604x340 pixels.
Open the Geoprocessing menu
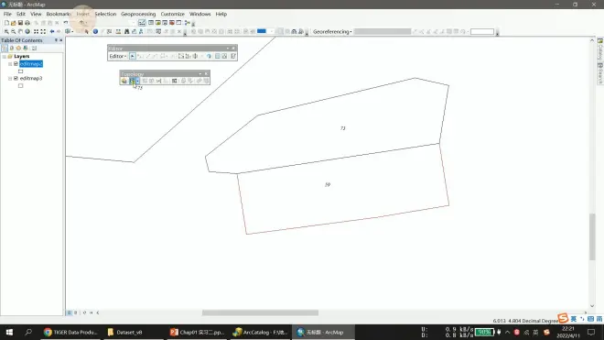coord(138,14)
